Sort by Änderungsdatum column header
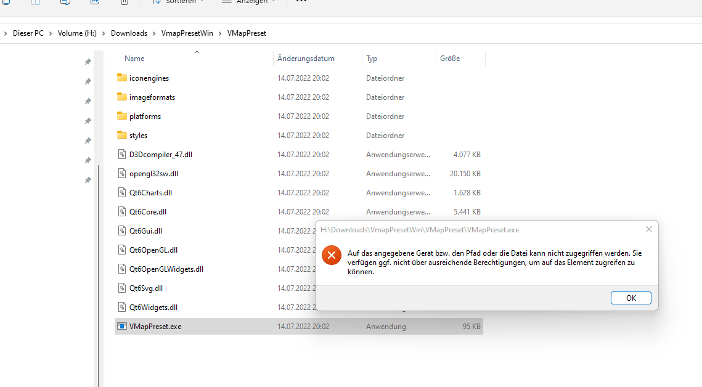This screenshot has height=387, width=702. 306,59
